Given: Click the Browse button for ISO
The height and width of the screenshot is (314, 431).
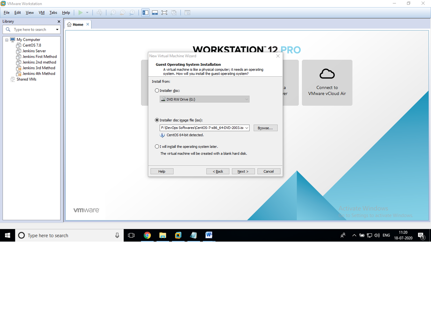Looking at the screenshot, I should point(265,128).
